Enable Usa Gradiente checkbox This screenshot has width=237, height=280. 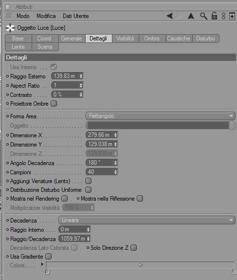click(x=48, y=257)
